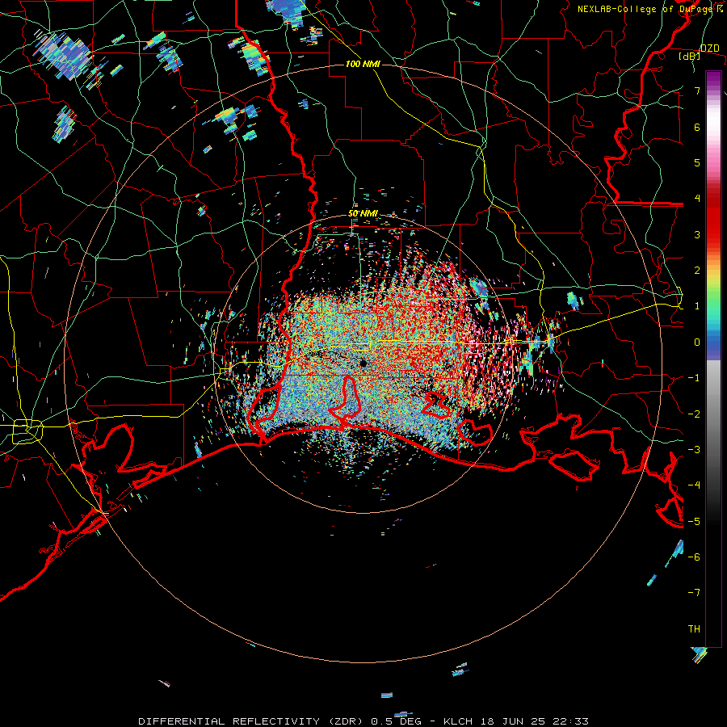The image size is (727, 727).
Task: Click the 50 NMI range ring label
Action: tap(363, 214)
